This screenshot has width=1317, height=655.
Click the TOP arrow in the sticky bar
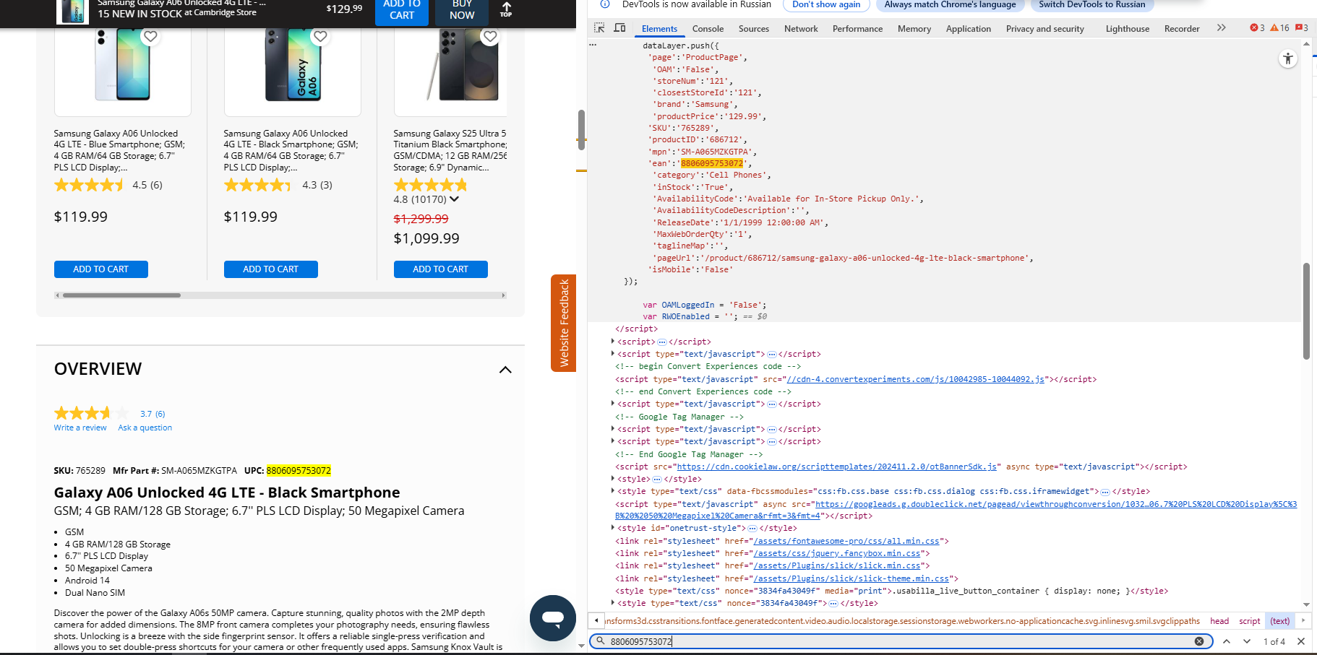506,9
